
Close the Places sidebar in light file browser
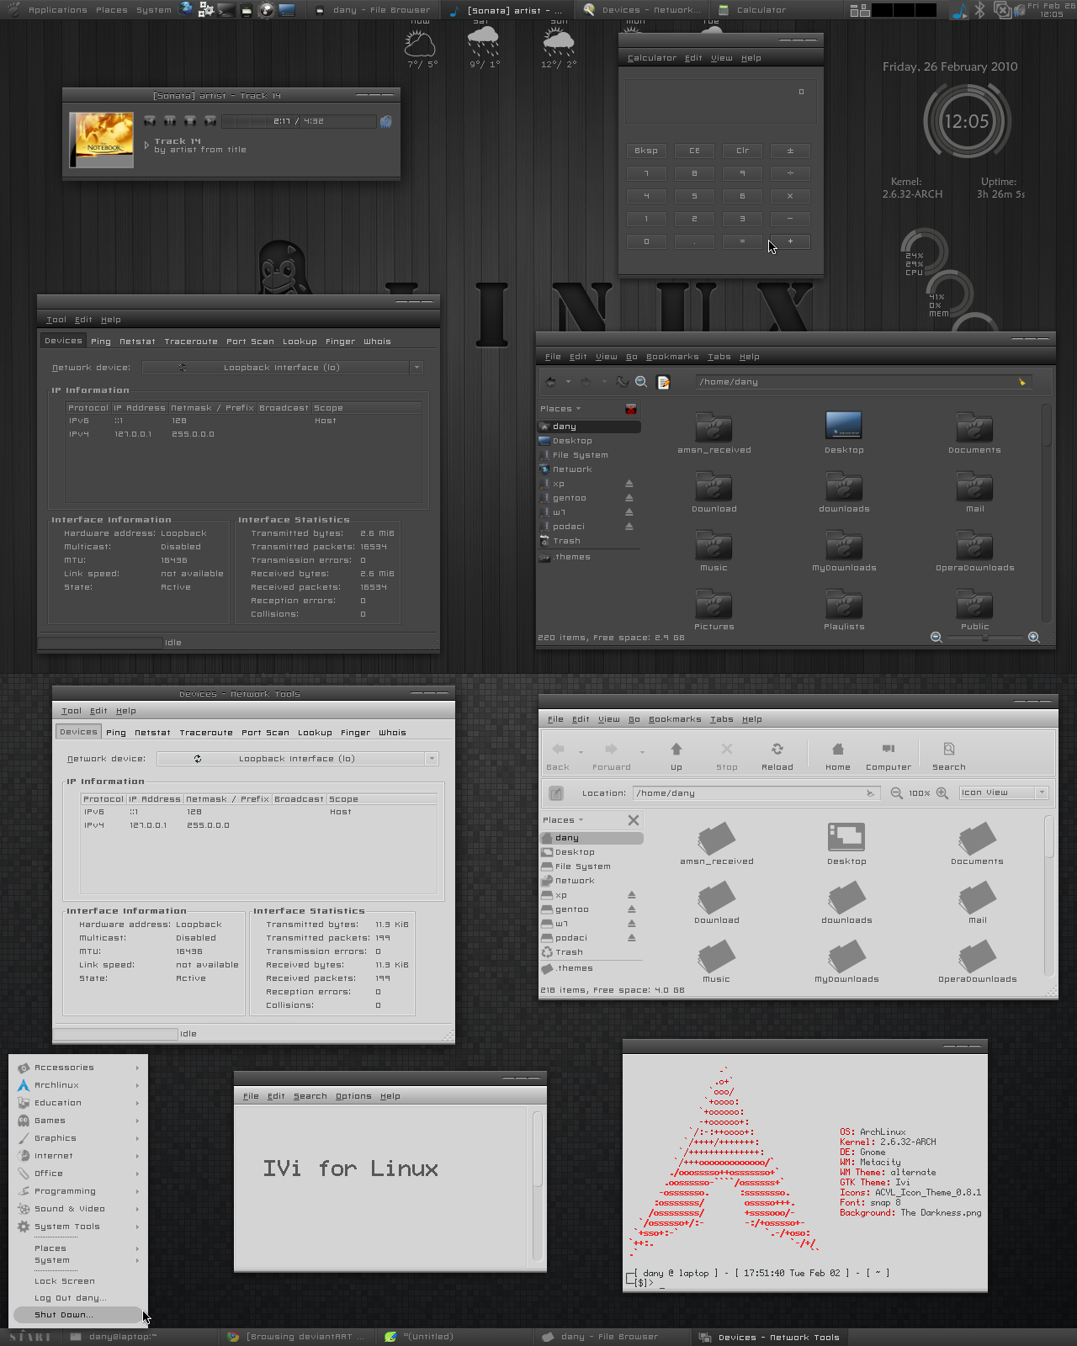tap(634, 820)
